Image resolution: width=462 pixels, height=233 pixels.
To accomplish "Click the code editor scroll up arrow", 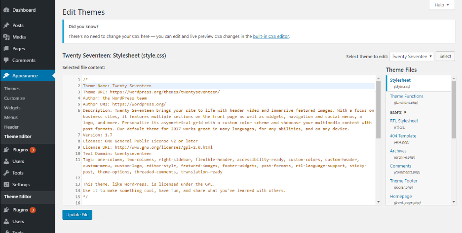I will 379,78.
